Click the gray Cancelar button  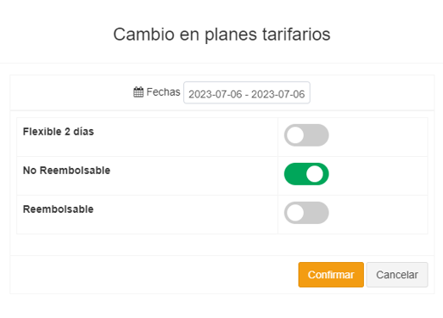point(397,275)
